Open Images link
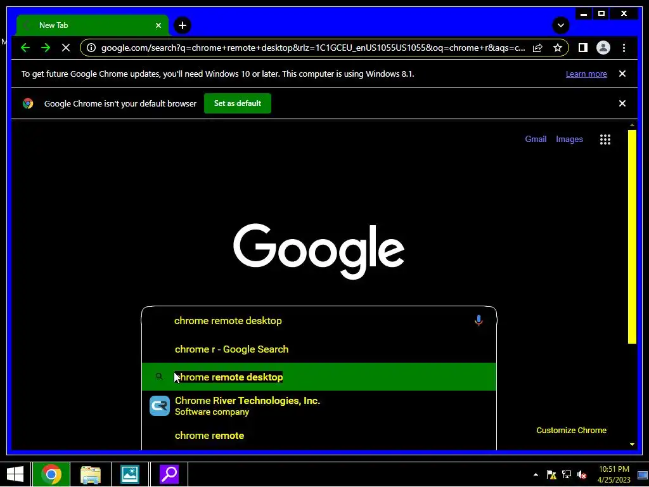The width and height of the screenshot is (649, 487). pyautogui.click(x=569, y=140)
